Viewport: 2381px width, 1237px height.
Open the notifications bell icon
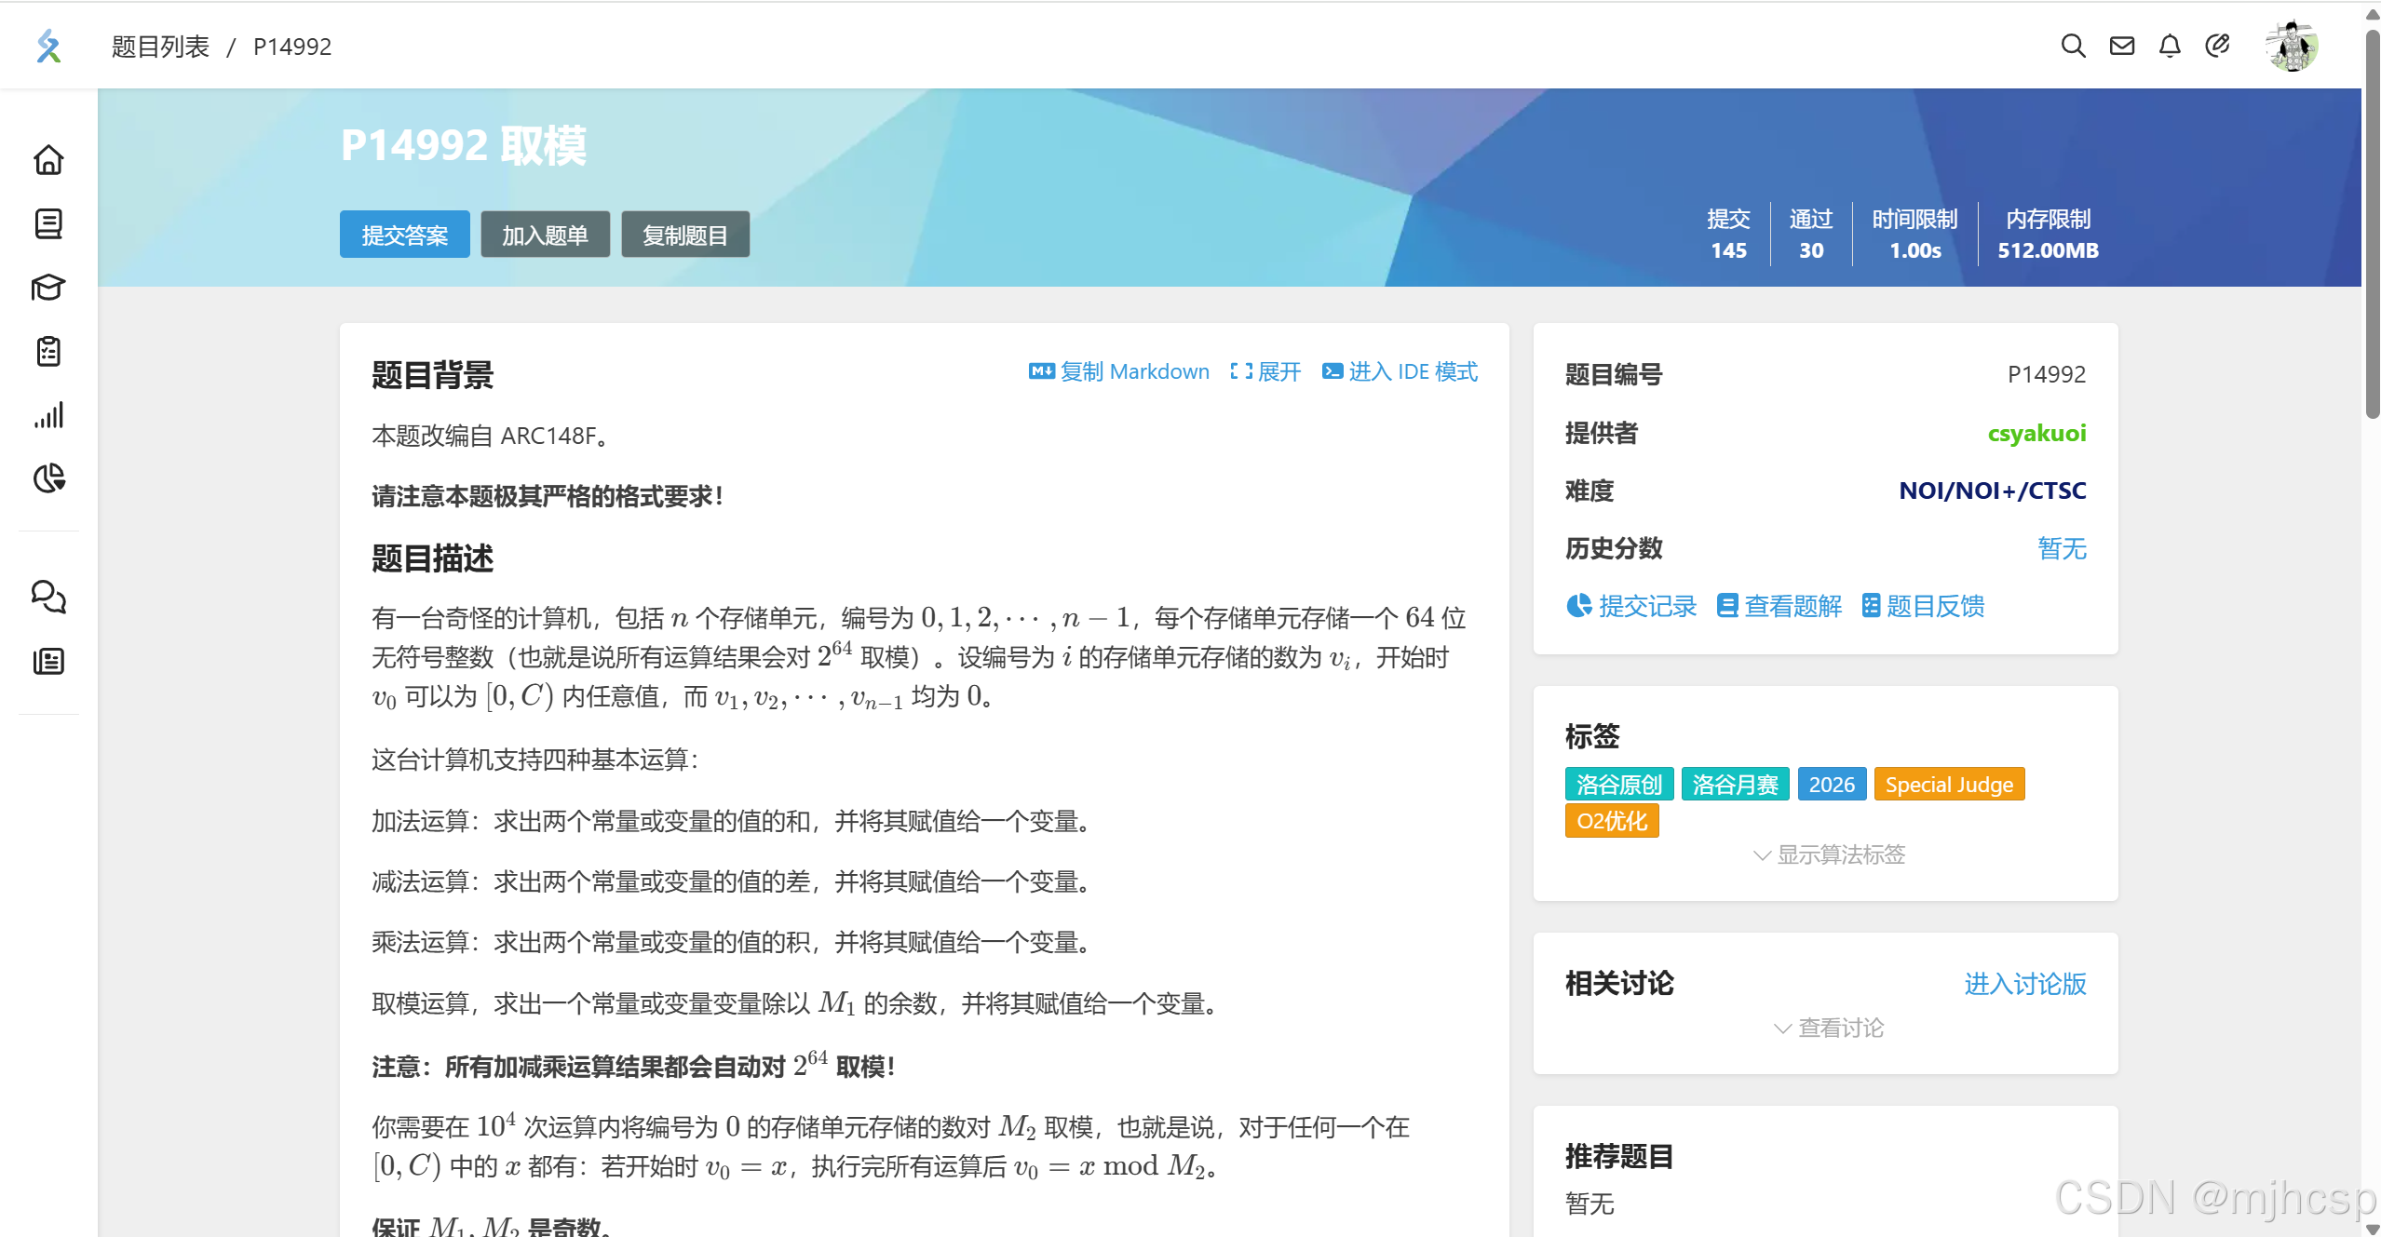tap(2170, 46)
